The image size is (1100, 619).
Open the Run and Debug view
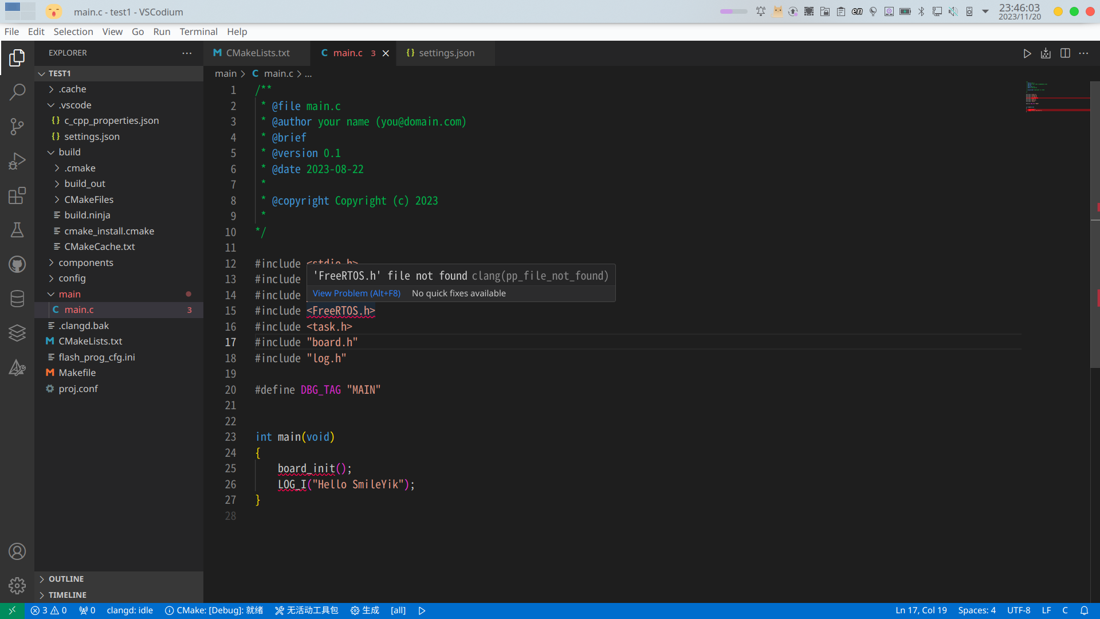pyautogui.click(x=17, y=161)
